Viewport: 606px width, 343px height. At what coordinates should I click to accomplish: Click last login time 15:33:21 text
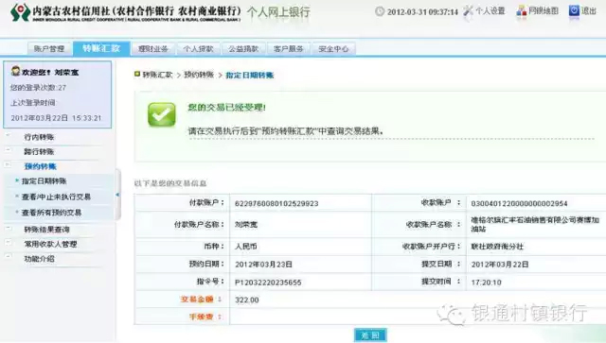[x=86, y=118]
